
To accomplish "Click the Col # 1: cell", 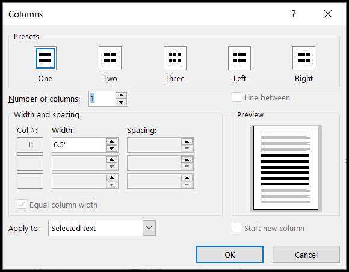I will coord(30,145).
